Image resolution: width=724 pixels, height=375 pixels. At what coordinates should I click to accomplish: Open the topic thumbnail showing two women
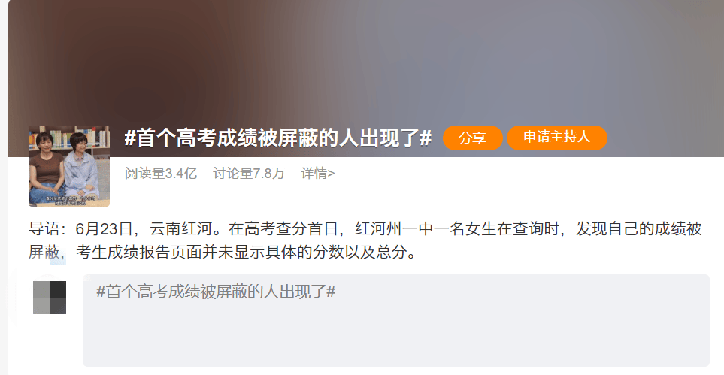pyautogui.click(x=69, y=166)
